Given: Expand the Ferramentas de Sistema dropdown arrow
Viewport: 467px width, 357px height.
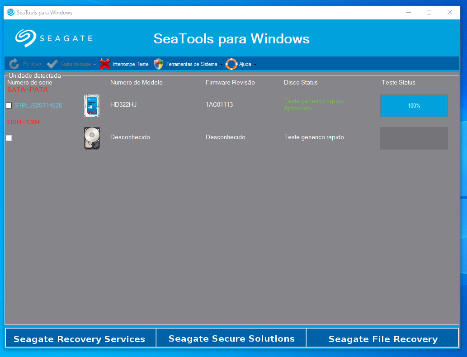Looking at the screenshot, I should tap(221, 64).
